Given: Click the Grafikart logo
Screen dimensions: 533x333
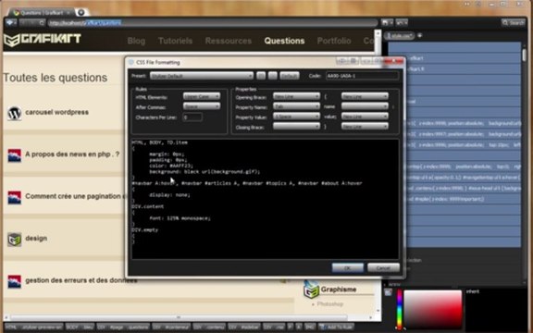Looking at the screenshot, I should [43, 40].
